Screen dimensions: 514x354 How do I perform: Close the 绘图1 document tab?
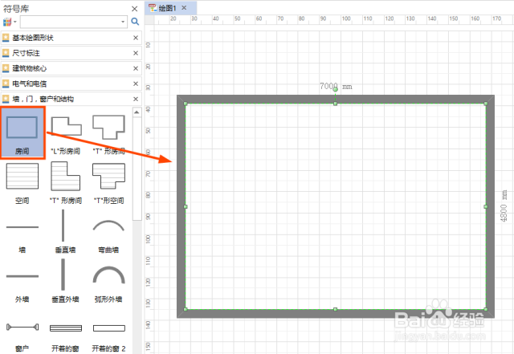click(184, 7)
